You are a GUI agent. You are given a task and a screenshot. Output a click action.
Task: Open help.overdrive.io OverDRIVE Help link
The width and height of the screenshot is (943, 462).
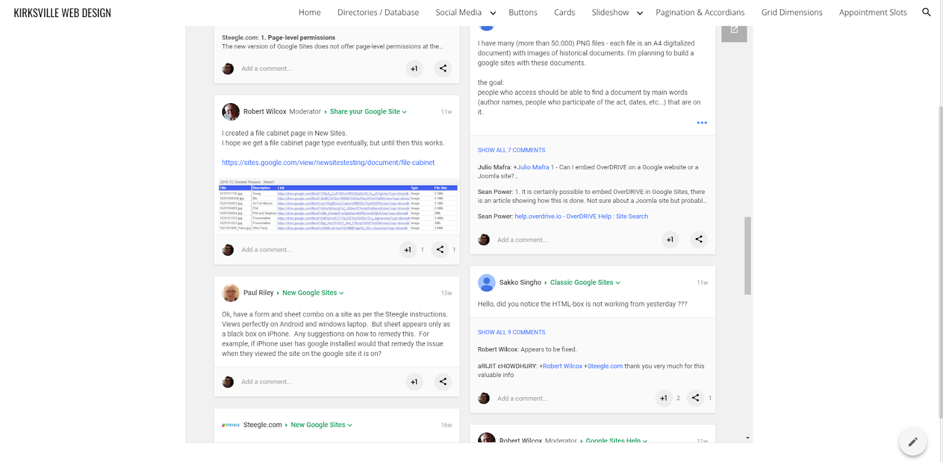(581, 216)
